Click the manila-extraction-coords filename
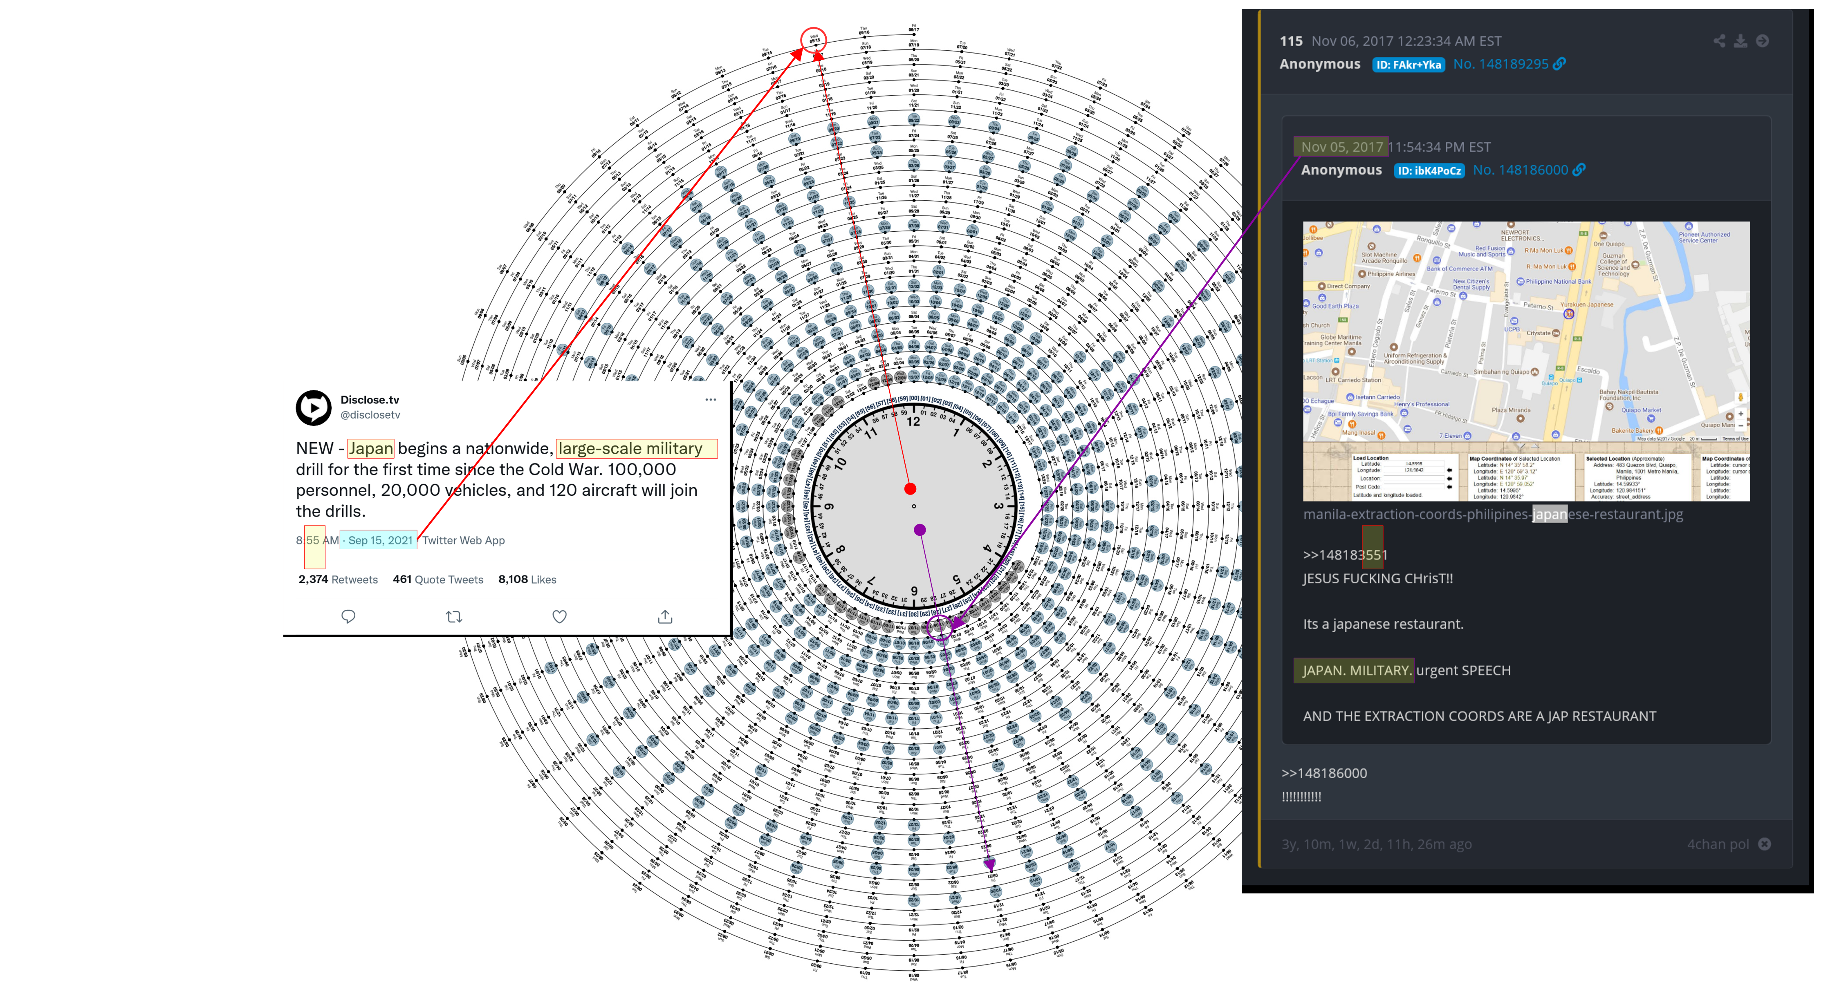Viewport: 1828px width, 1005px height. coord(1493,514)
